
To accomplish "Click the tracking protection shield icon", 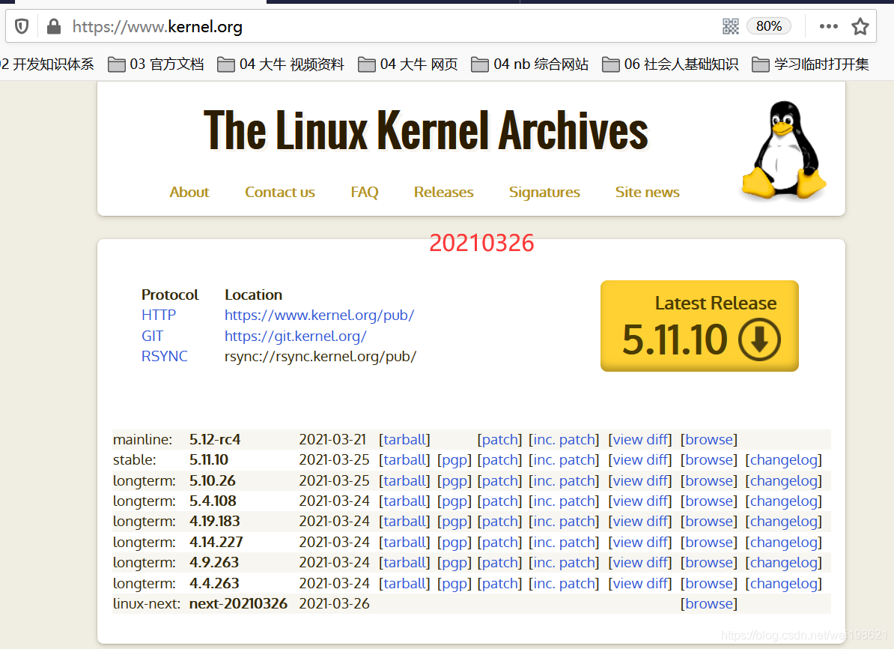I will [22, 26].
